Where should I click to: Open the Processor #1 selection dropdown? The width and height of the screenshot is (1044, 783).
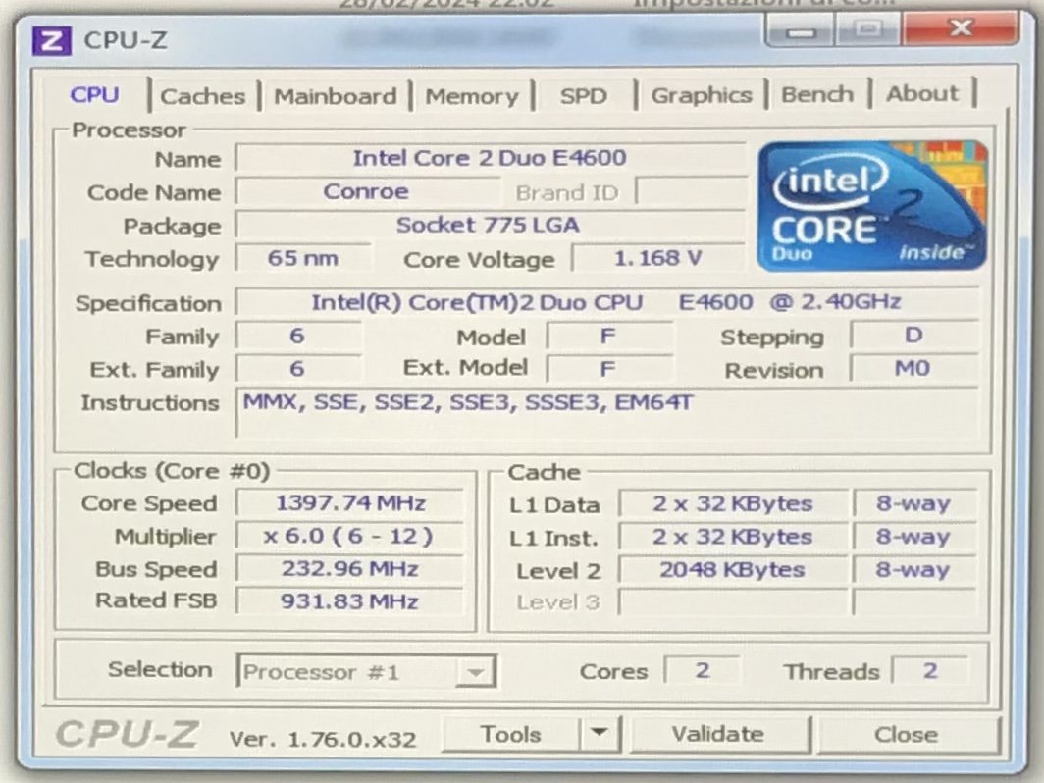366,672
